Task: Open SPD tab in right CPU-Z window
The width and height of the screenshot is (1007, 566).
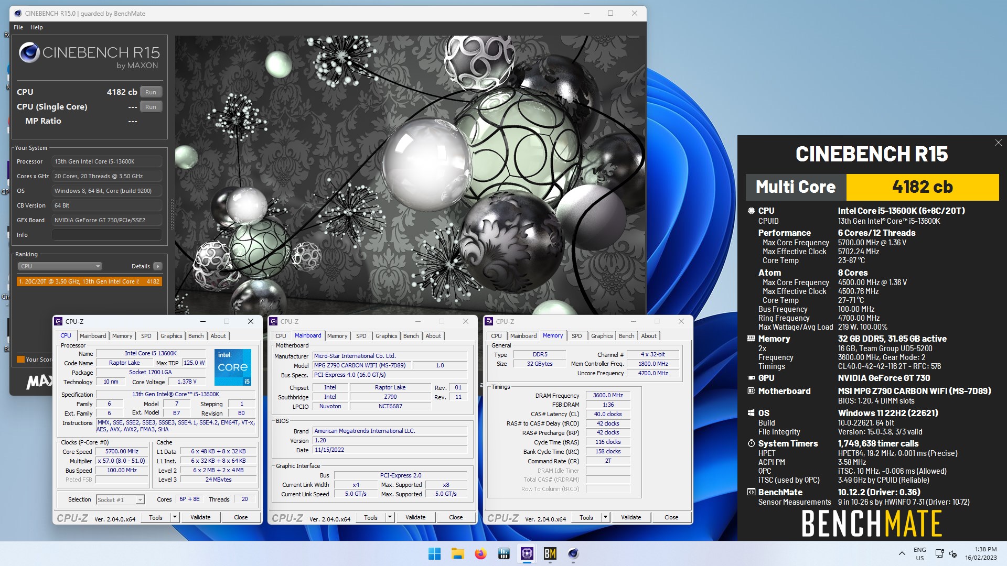Action: pos(577,336)
